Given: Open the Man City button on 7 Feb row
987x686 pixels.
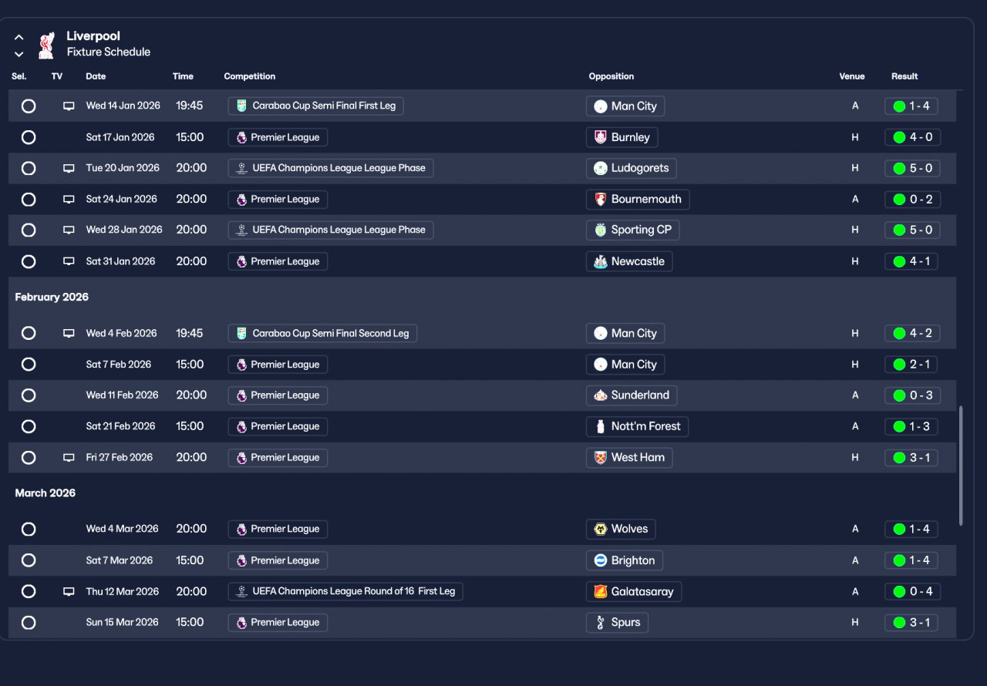Looking at the screenshot, I should (625, 365).
